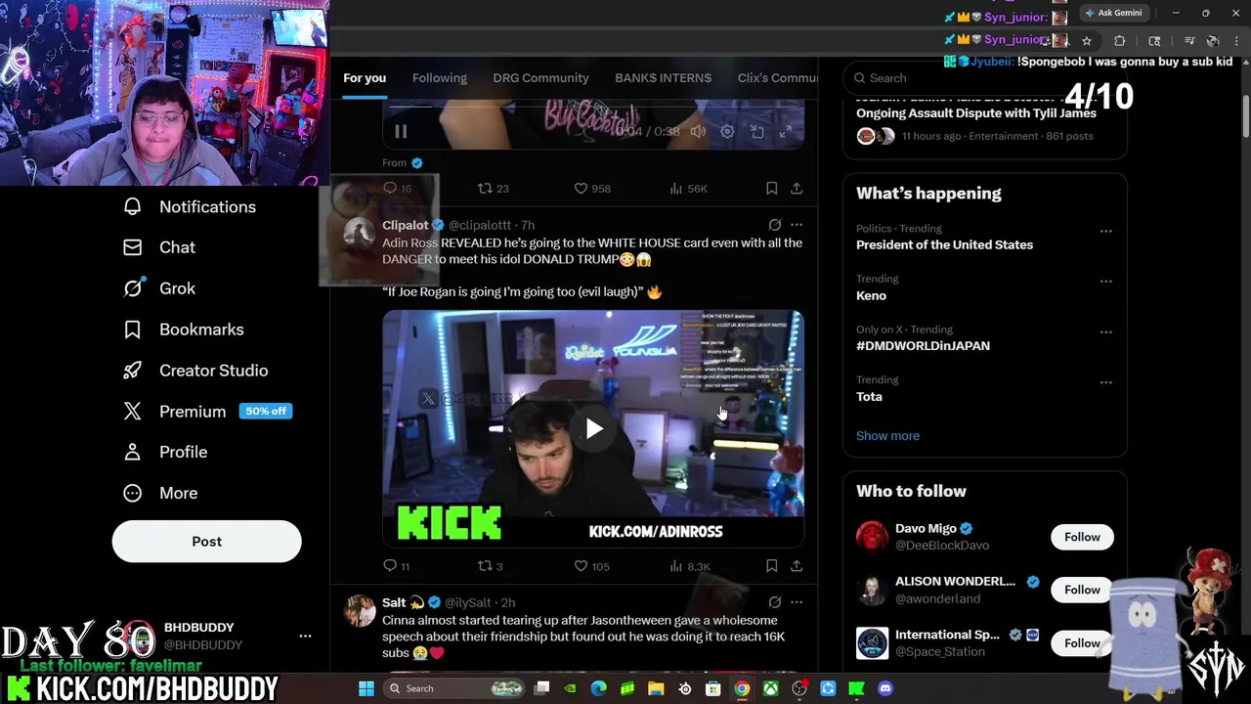
Task: Open options for Keno trend
Action: 1105,282
